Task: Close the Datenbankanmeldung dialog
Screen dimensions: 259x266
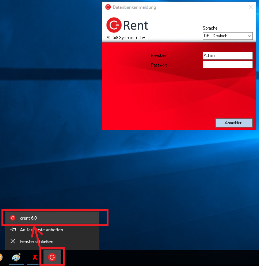Action: pyautogui.click(x=250, y=7)
